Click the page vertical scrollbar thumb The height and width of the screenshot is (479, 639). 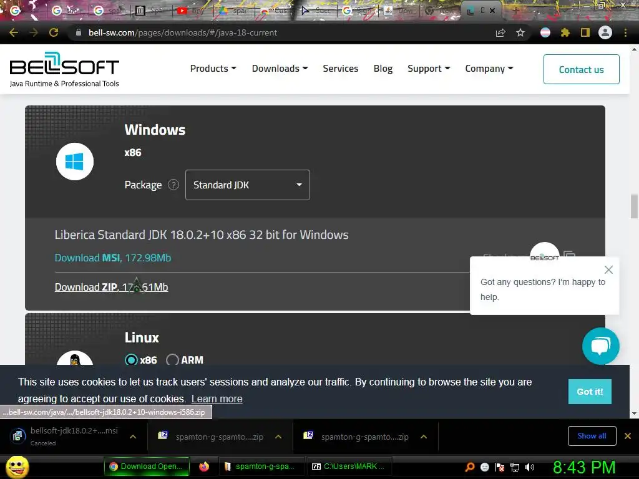click(634, 206)
